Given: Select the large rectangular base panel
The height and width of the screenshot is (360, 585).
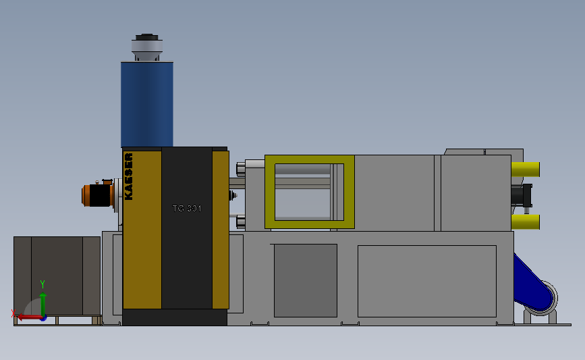Looking at the screenshot, I should [x=427, y=281].
